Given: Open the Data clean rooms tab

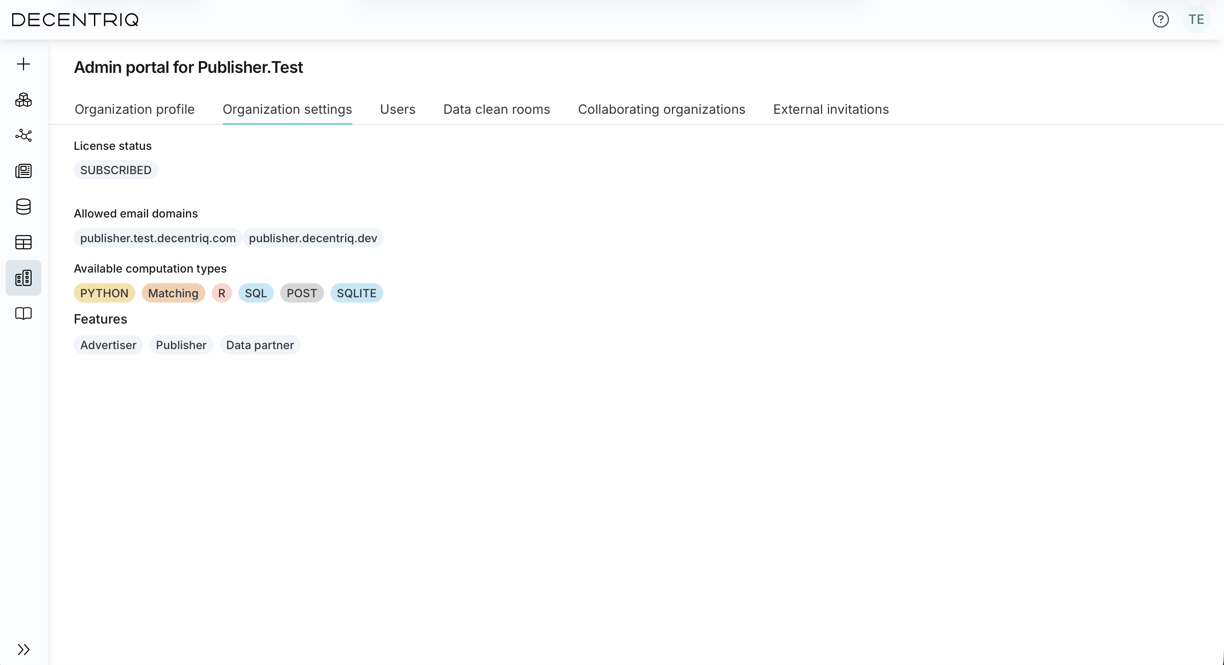Looking at the screenshot, I should click(x=497, y=109).
